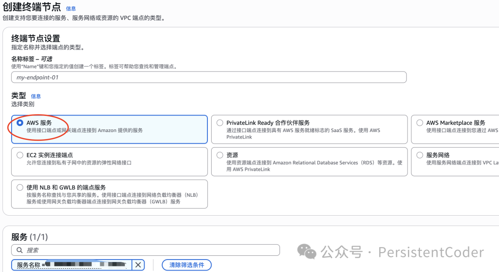This screenshot has width=499, height=272.
Task: Select the 服务网络 radio option
Action: click(420, 155)
